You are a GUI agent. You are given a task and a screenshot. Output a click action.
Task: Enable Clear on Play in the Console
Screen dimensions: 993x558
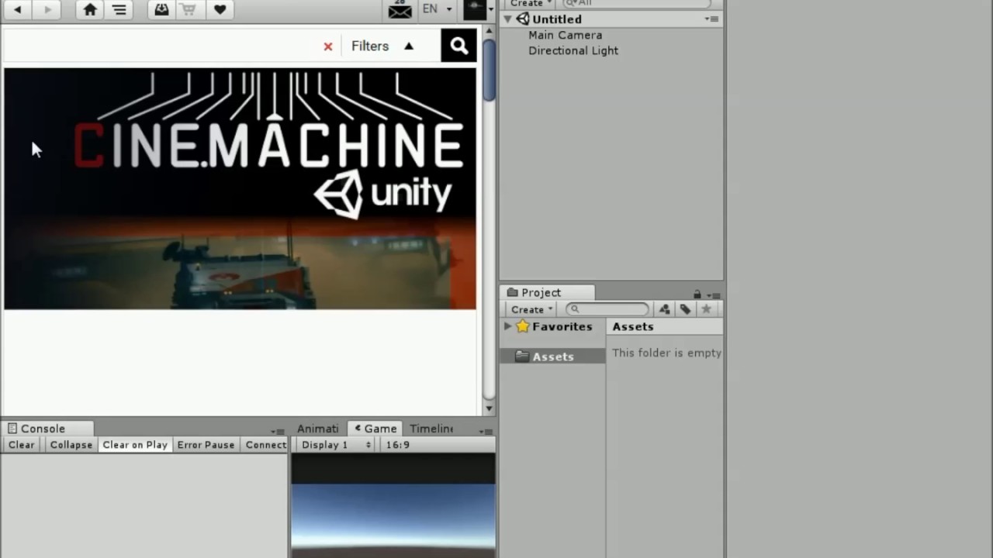[134, 444]
